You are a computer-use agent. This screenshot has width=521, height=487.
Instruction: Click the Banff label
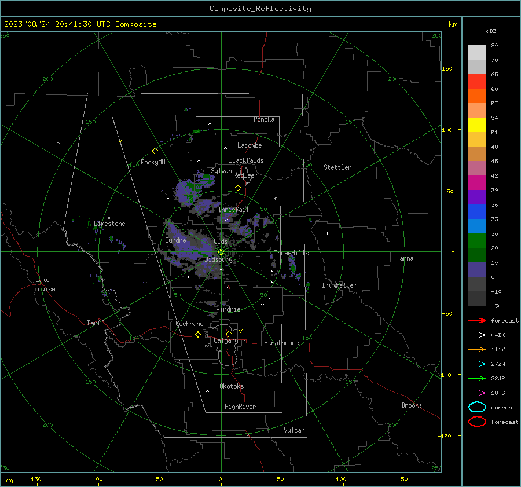96,323
